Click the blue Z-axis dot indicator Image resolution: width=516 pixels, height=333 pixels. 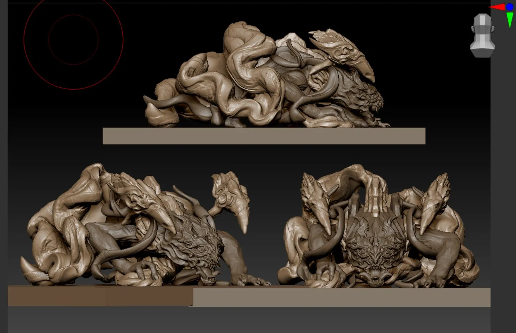(510, 6)
